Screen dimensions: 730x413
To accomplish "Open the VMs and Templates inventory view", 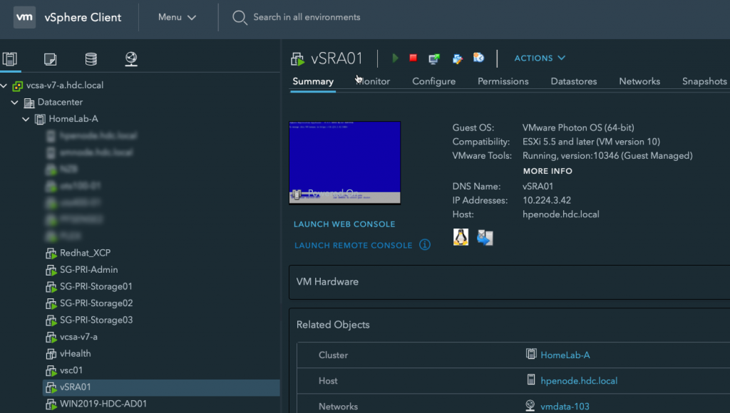I will (51, 59).
